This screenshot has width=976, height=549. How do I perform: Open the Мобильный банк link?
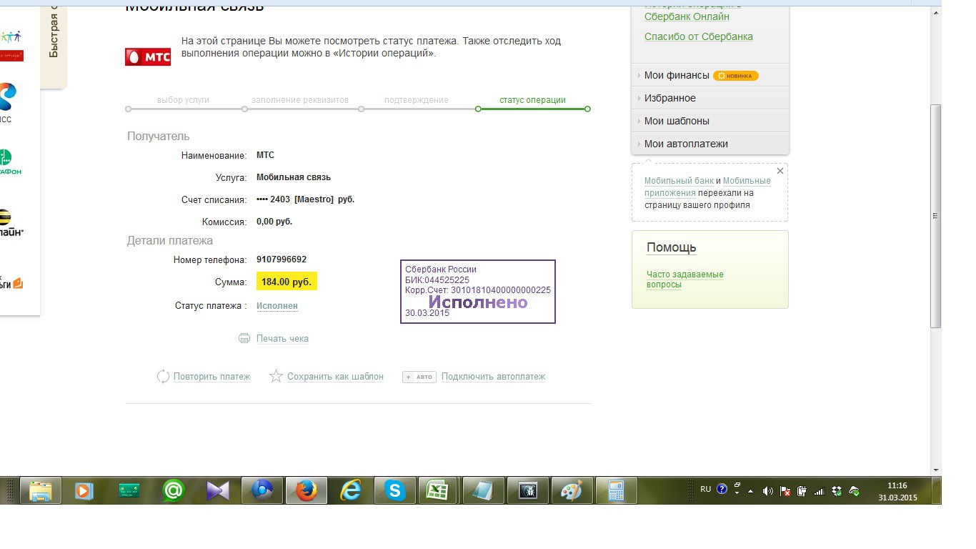coord(679,181)
